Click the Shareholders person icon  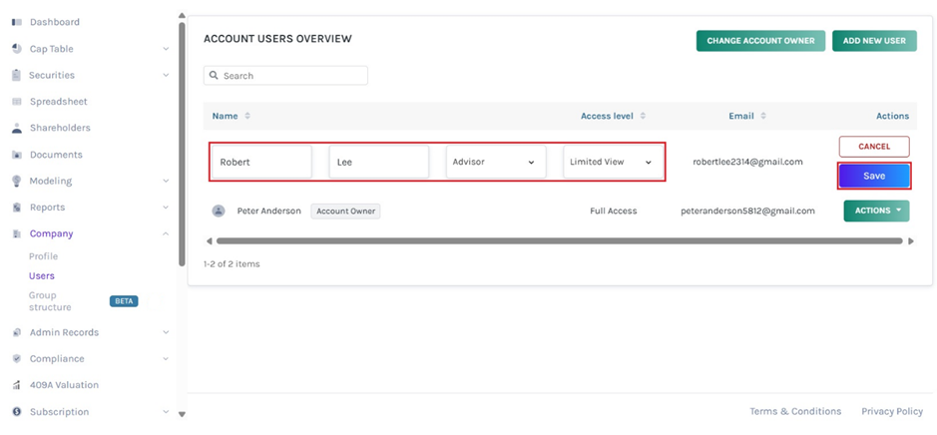pyautogui.click(x=17, y=128)
